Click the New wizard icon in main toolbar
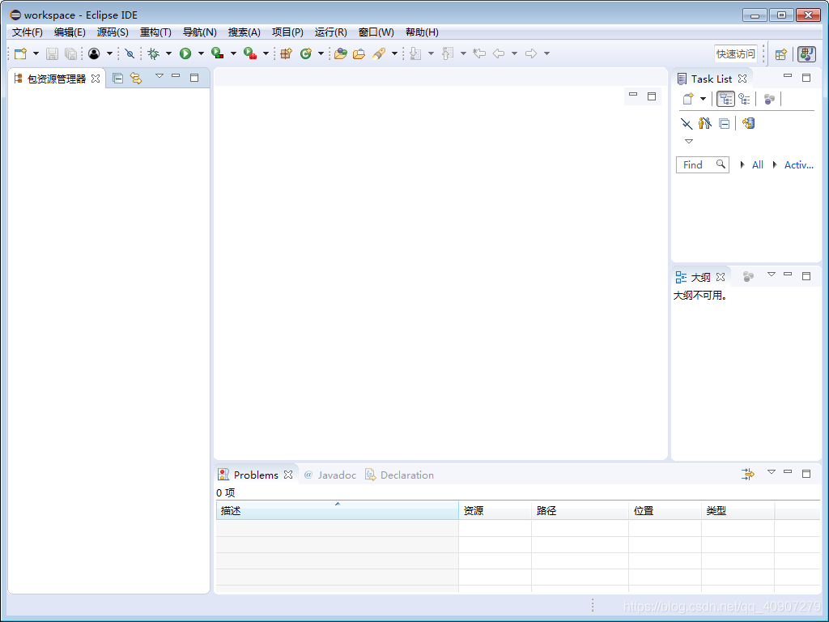 [20, 53]
